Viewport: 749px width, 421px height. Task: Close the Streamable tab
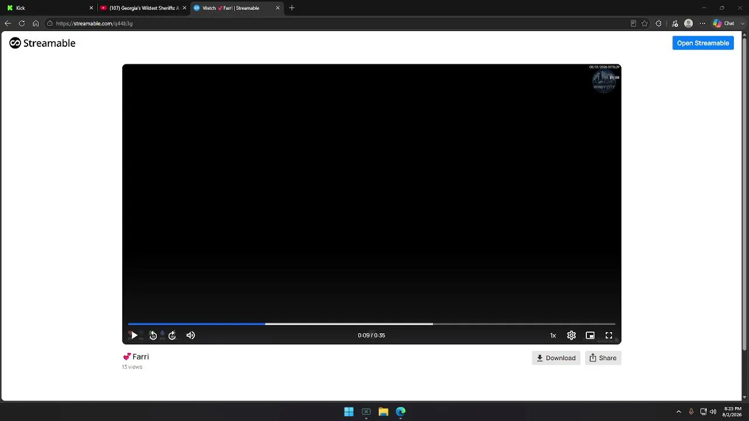click(x=277, y=8)
